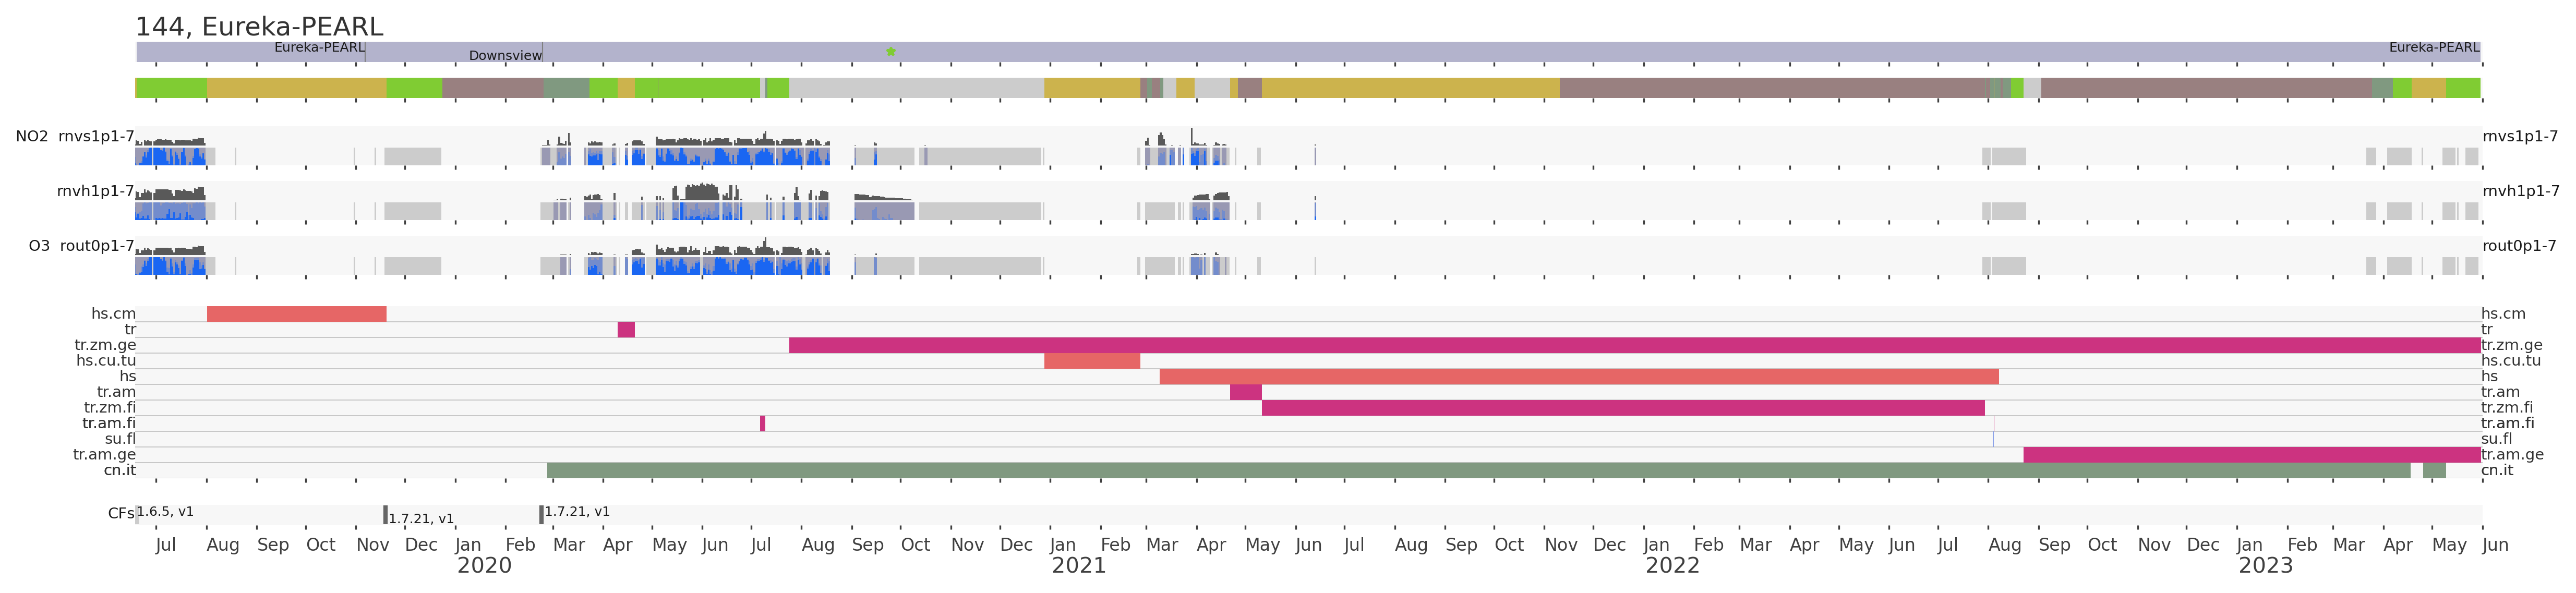
Task: Click the long red hs timeline bar
Action: [x=1578, y=377]
